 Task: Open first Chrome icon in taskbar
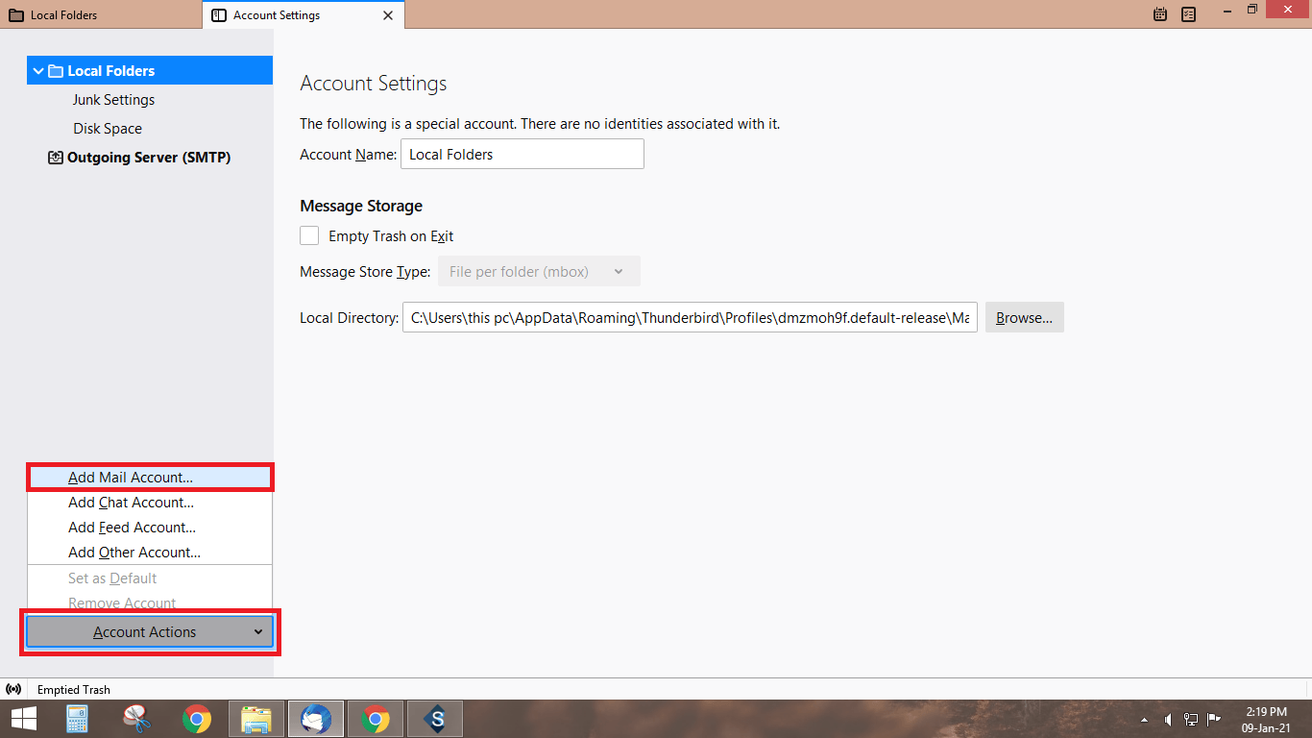(197, 719)
